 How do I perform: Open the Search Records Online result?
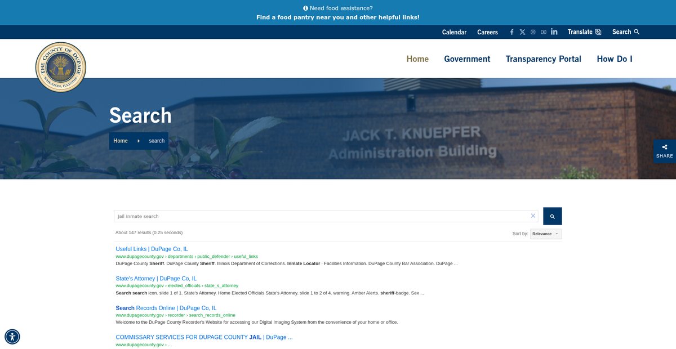[166, 308]
